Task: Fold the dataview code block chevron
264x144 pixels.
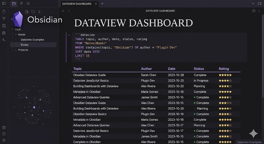Action: coord(69,35)
